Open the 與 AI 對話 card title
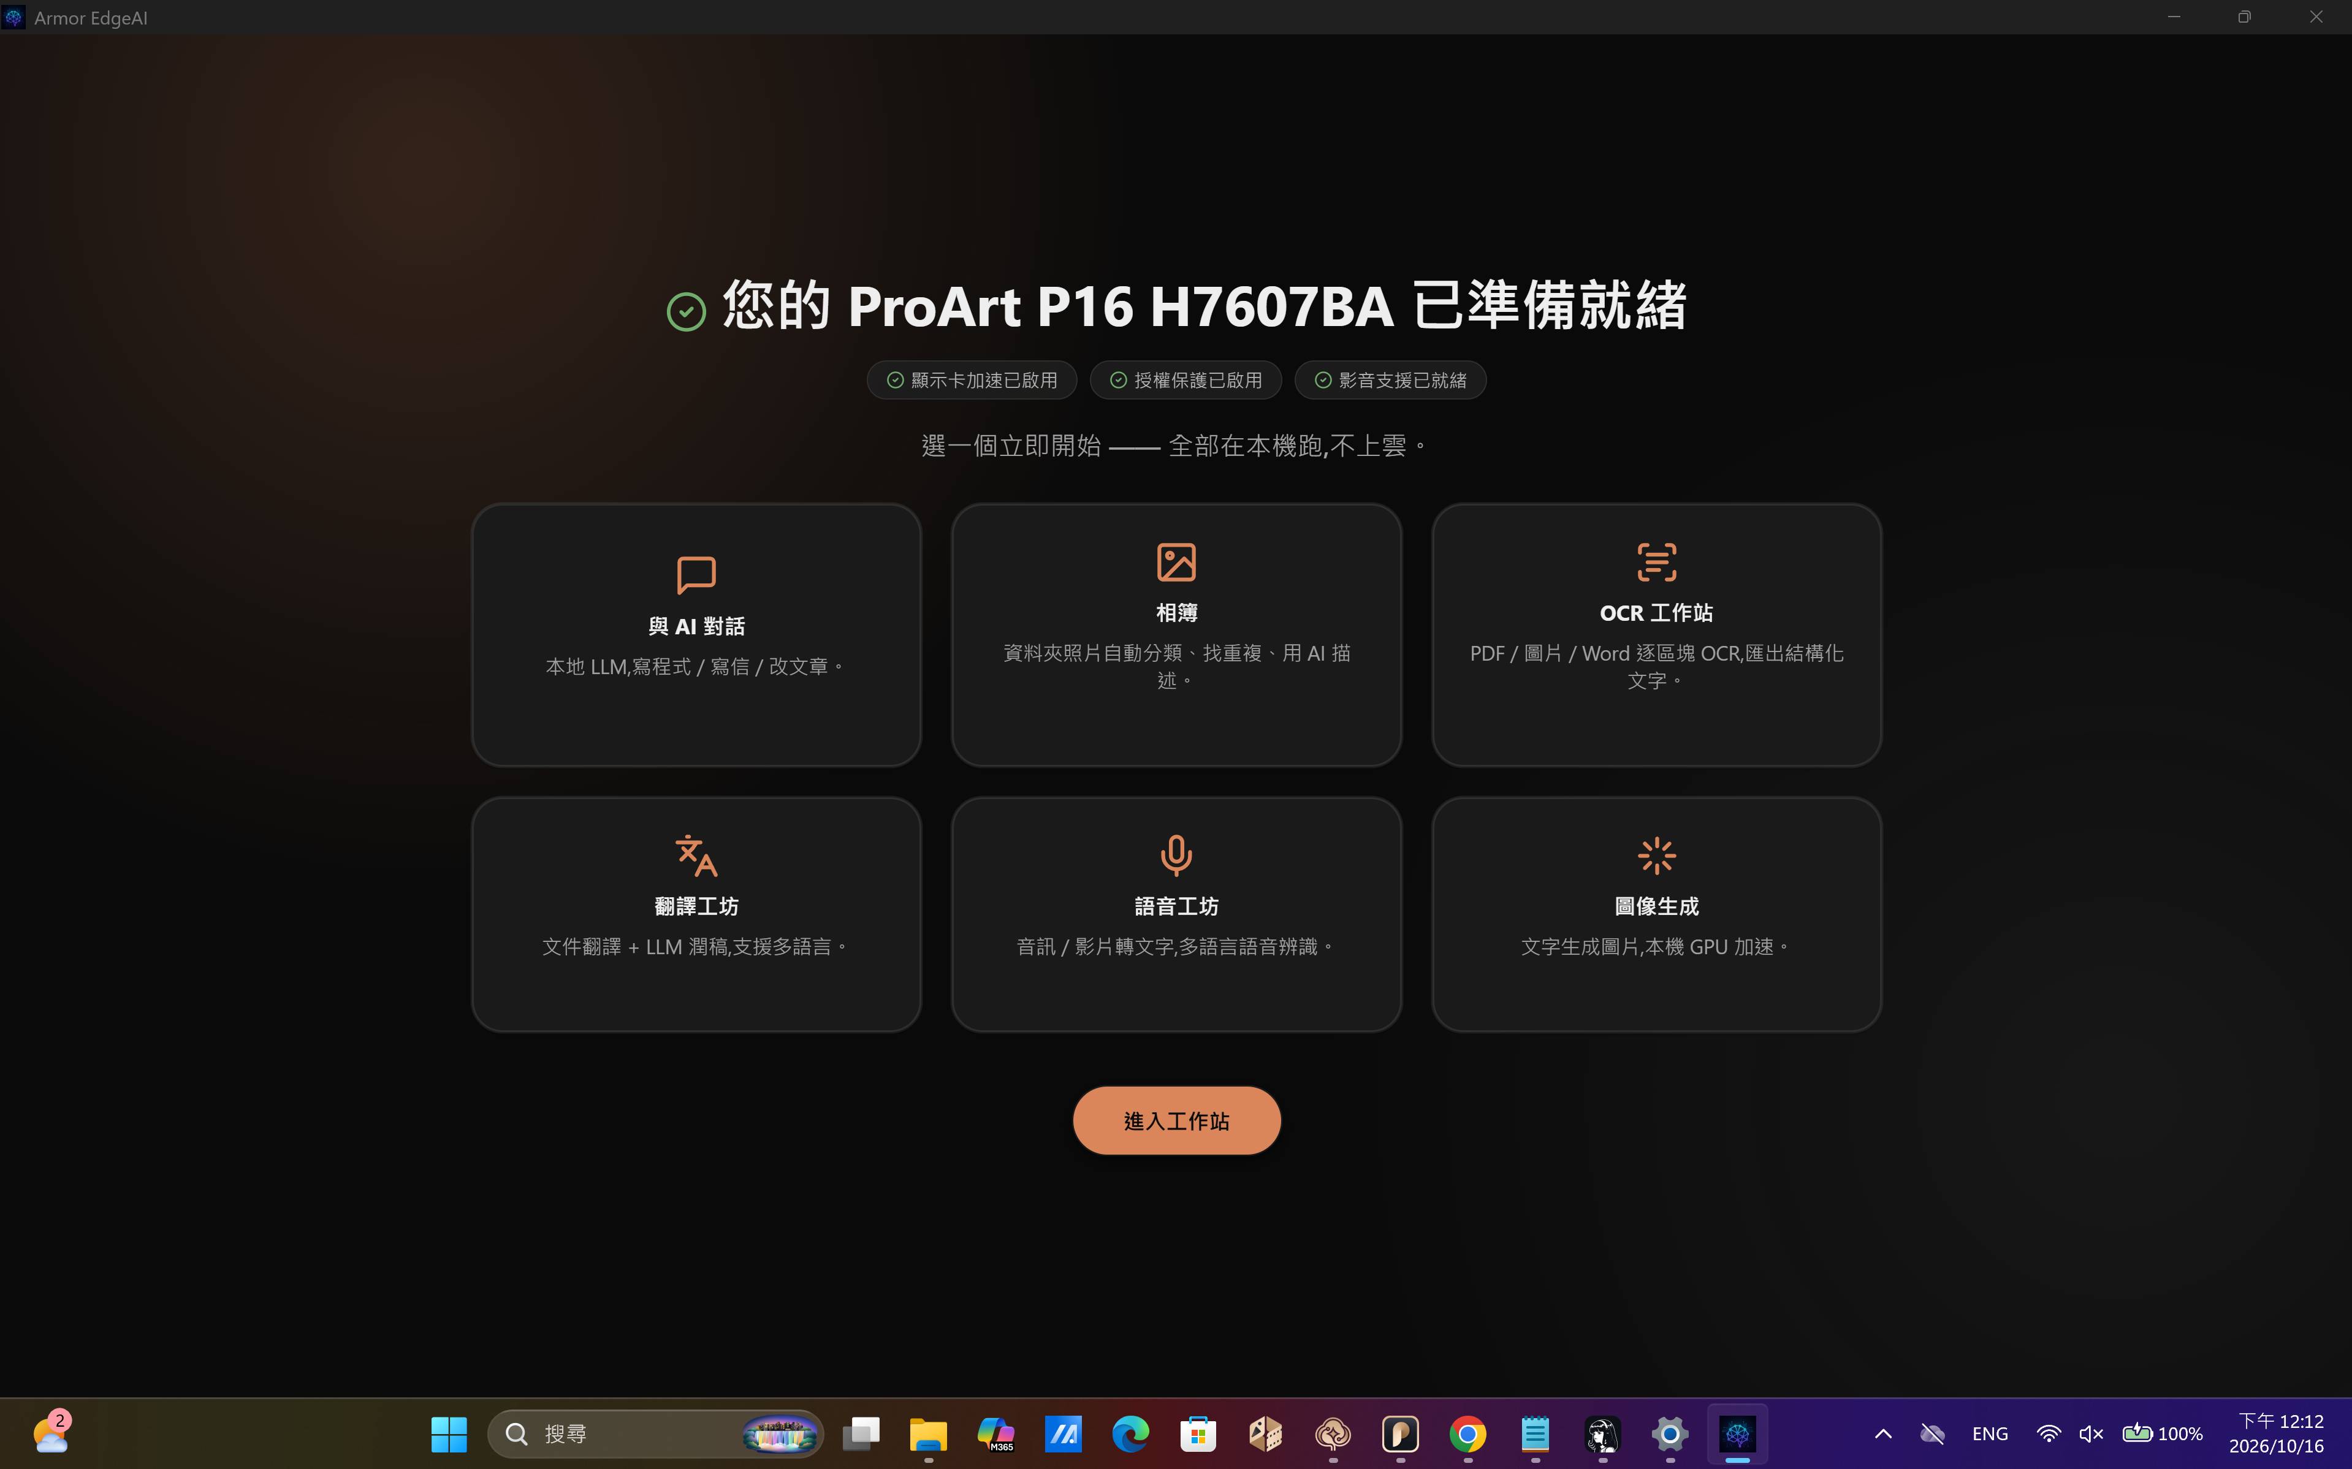The height and width of the screenshot is (1469, 2352). (696, 627)
